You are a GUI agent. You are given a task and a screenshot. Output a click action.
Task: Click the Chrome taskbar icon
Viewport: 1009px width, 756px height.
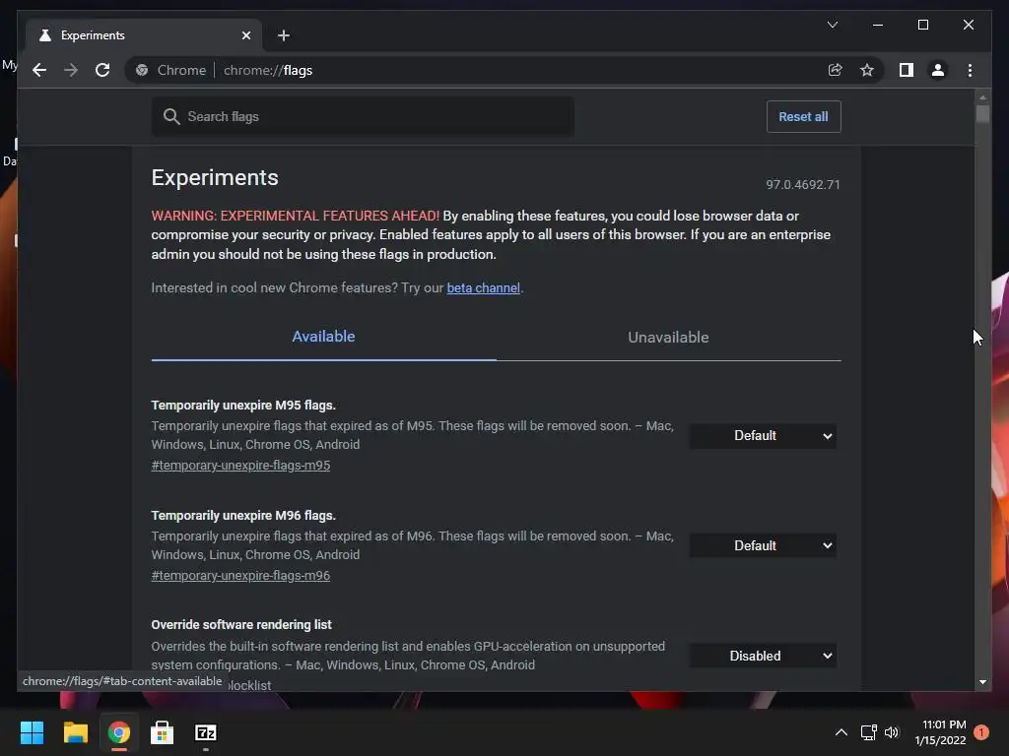click(x=119, y=732)
